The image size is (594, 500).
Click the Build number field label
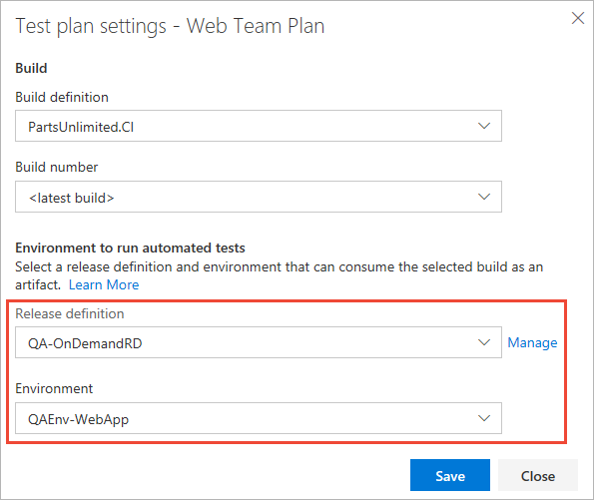57,167
